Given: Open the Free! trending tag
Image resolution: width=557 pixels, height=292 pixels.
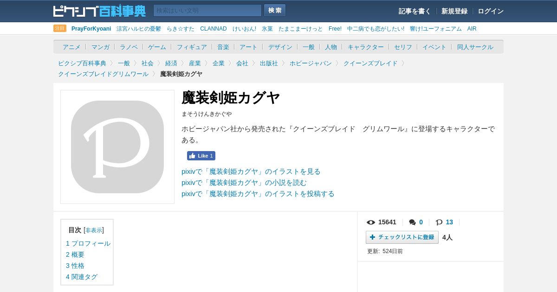Looking at the screenshot, I should (x=335, y=29).
